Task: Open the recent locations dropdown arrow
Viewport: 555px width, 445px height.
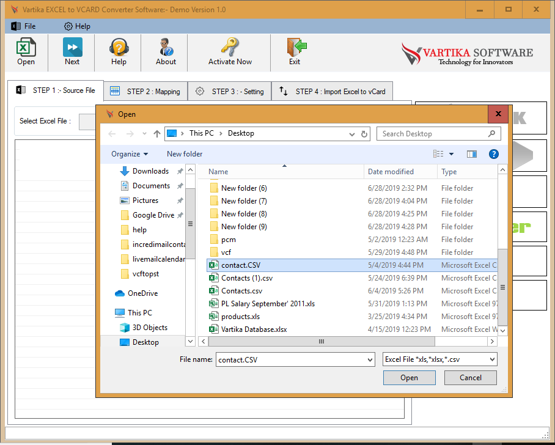Action: pyautogui.click(x=144, y=133)
